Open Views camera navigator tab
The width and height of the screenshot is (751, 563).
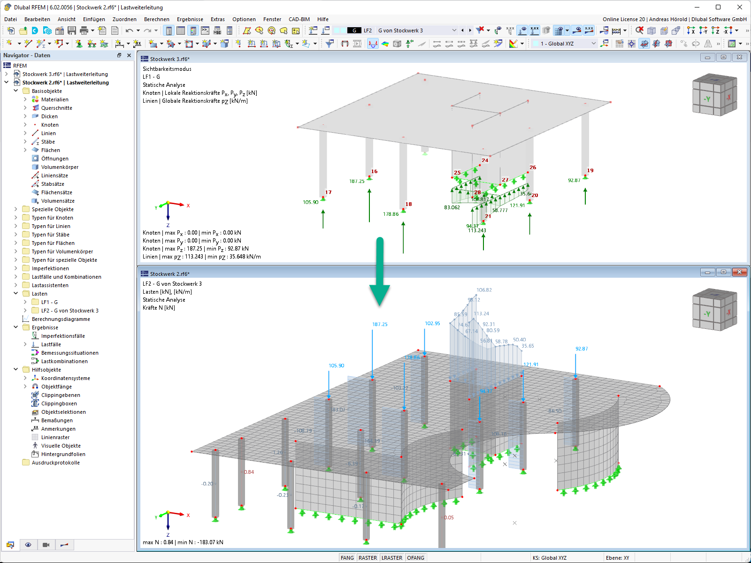click(46, 545)
